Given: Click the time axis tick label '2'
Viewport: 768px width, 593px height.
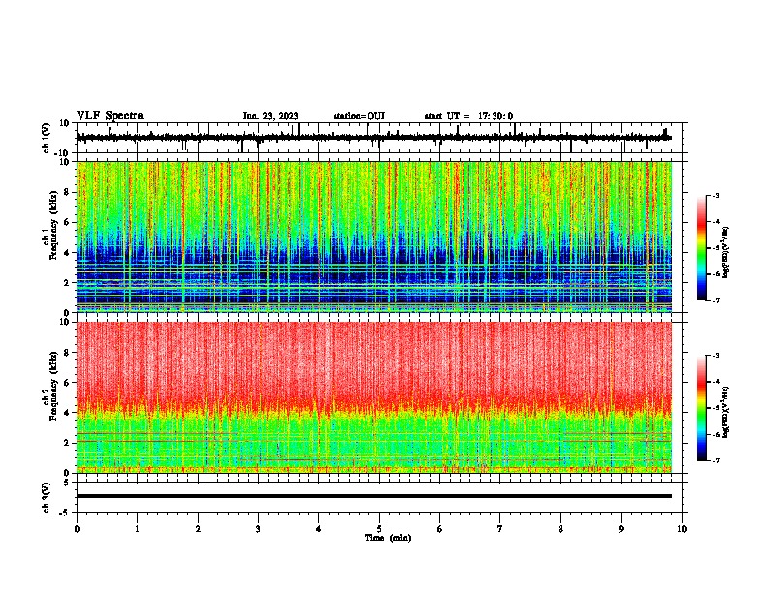Looking at the screenshot, I should point(198,529).
